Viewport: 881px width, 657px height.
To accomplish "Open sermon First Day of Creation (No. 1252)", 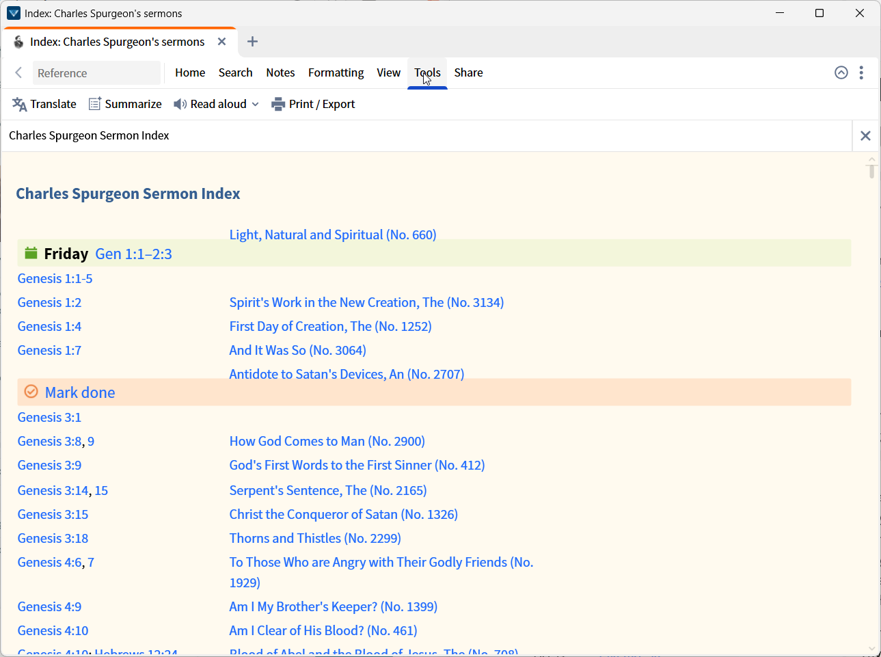I will 331,326.
